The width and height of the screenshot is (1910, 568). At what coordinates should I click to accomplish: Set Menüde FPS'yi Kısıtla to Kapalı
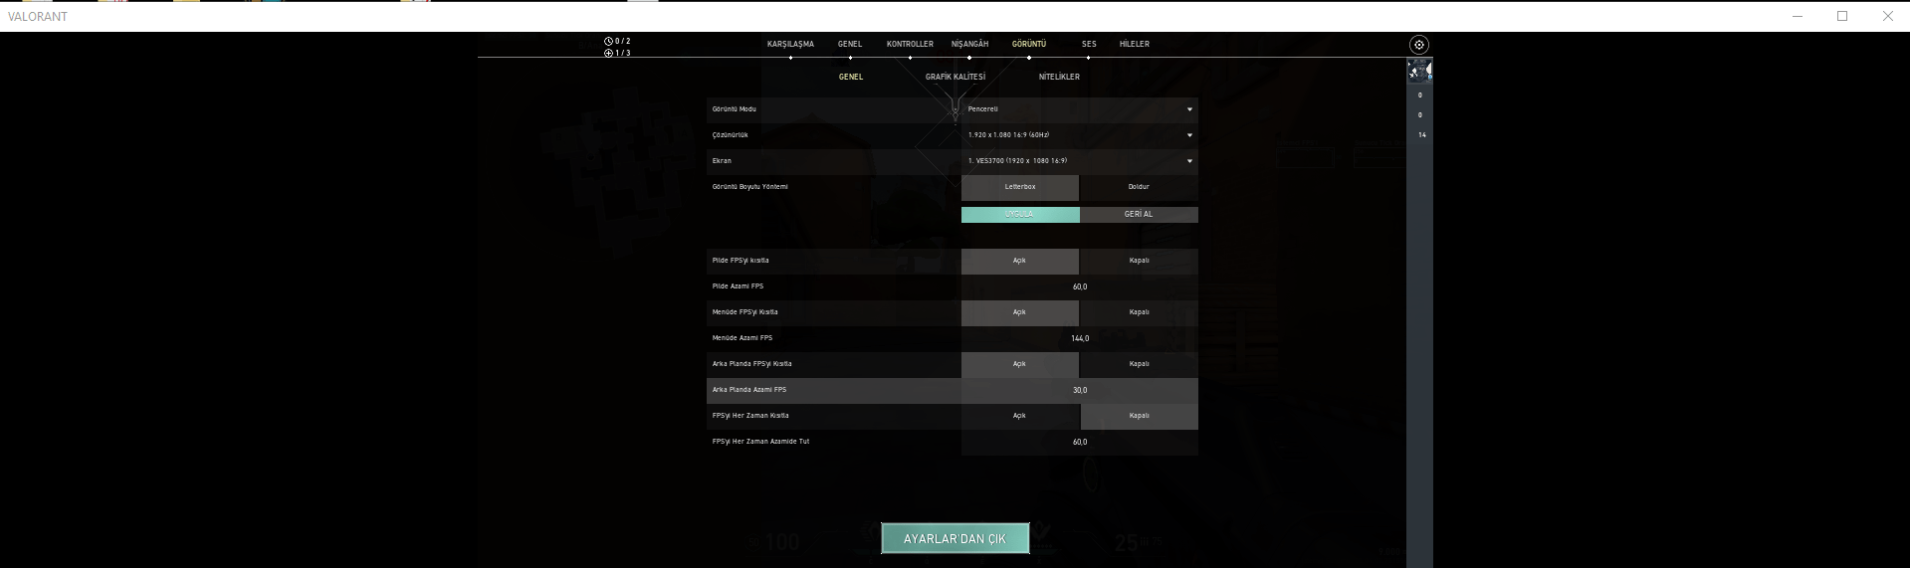(x=1139, y=312)
